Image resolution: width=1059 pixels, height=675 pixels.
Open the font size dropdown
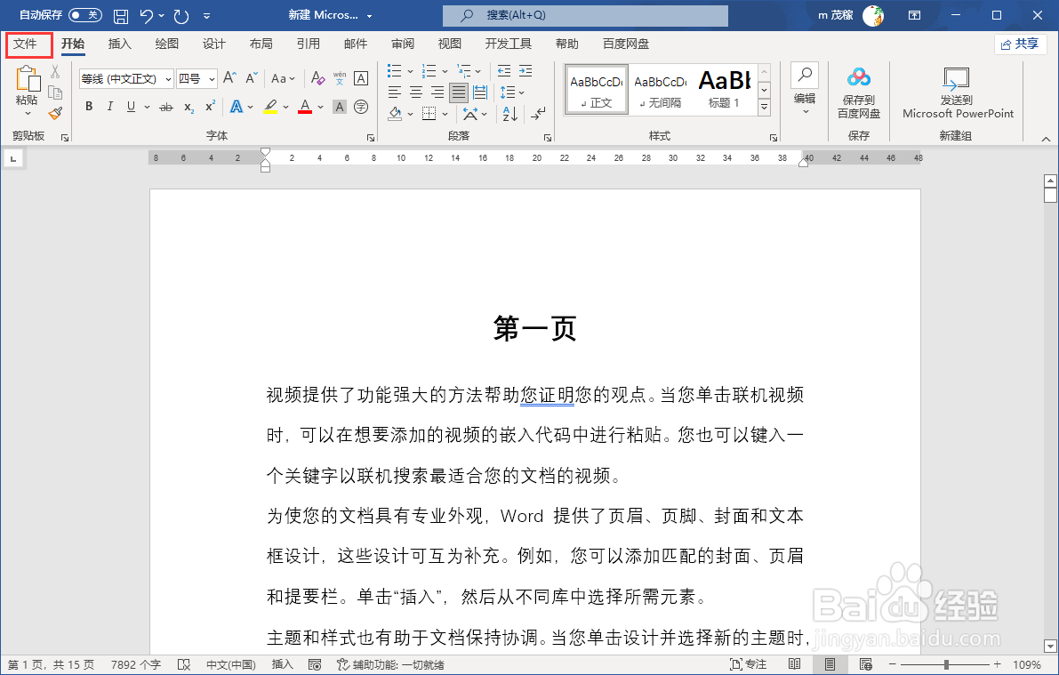point(213,79)
